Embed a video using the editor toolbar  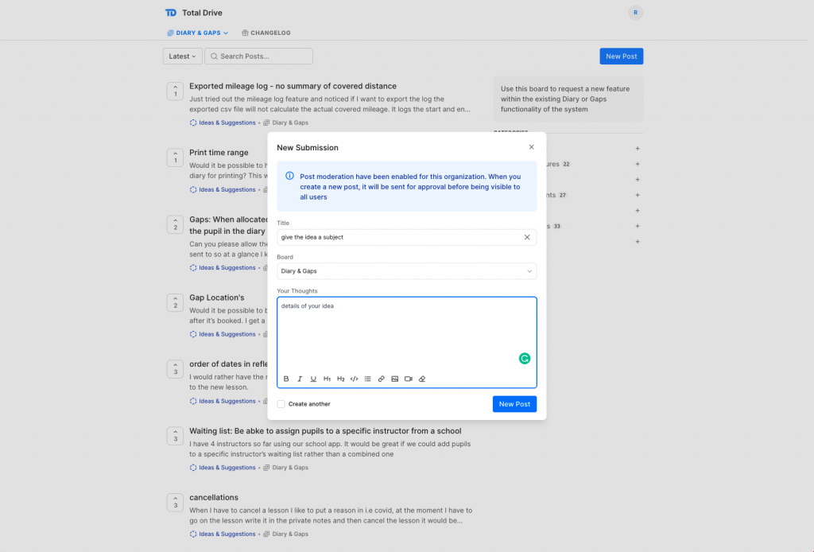[408, 378]
